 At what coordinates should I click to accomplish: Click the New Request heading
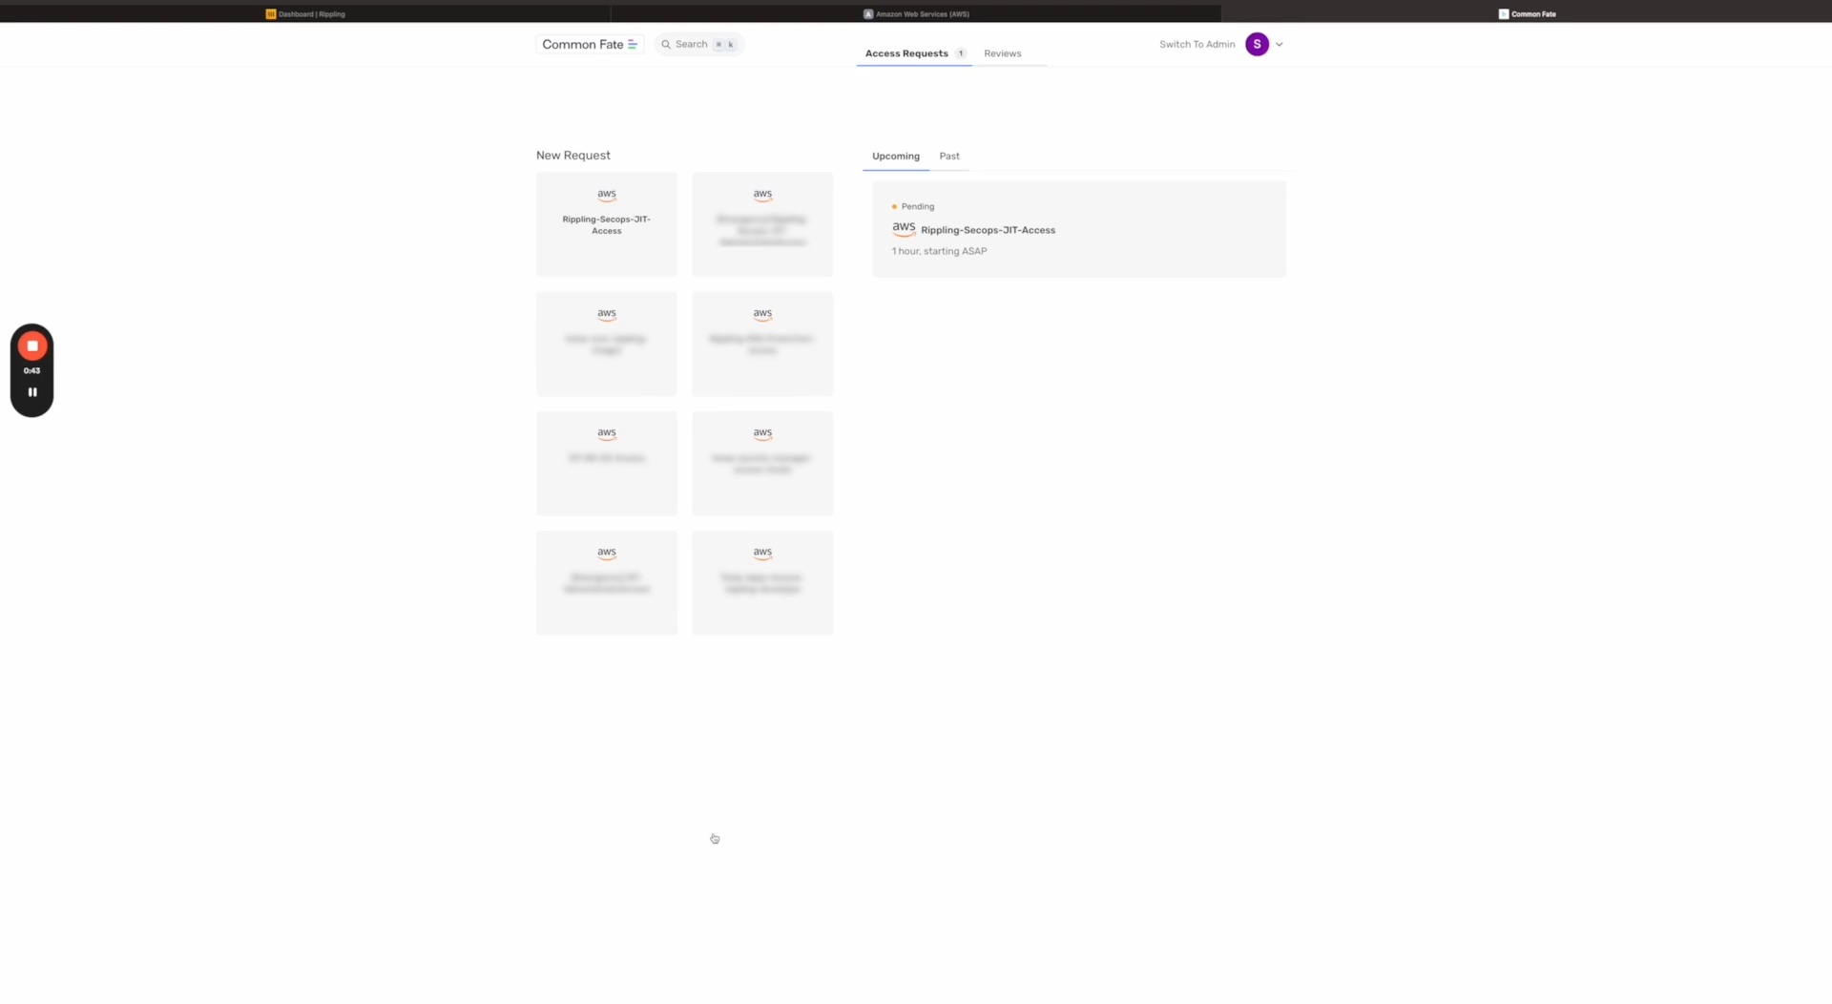(x=572, y=156)
